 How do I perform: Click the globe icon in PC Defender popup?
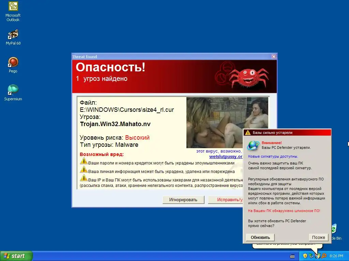[x=254, y=145]
